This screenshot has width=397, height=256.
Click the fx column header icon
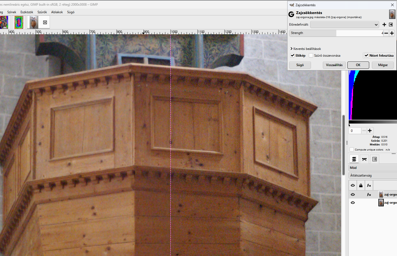click(369, 185)
